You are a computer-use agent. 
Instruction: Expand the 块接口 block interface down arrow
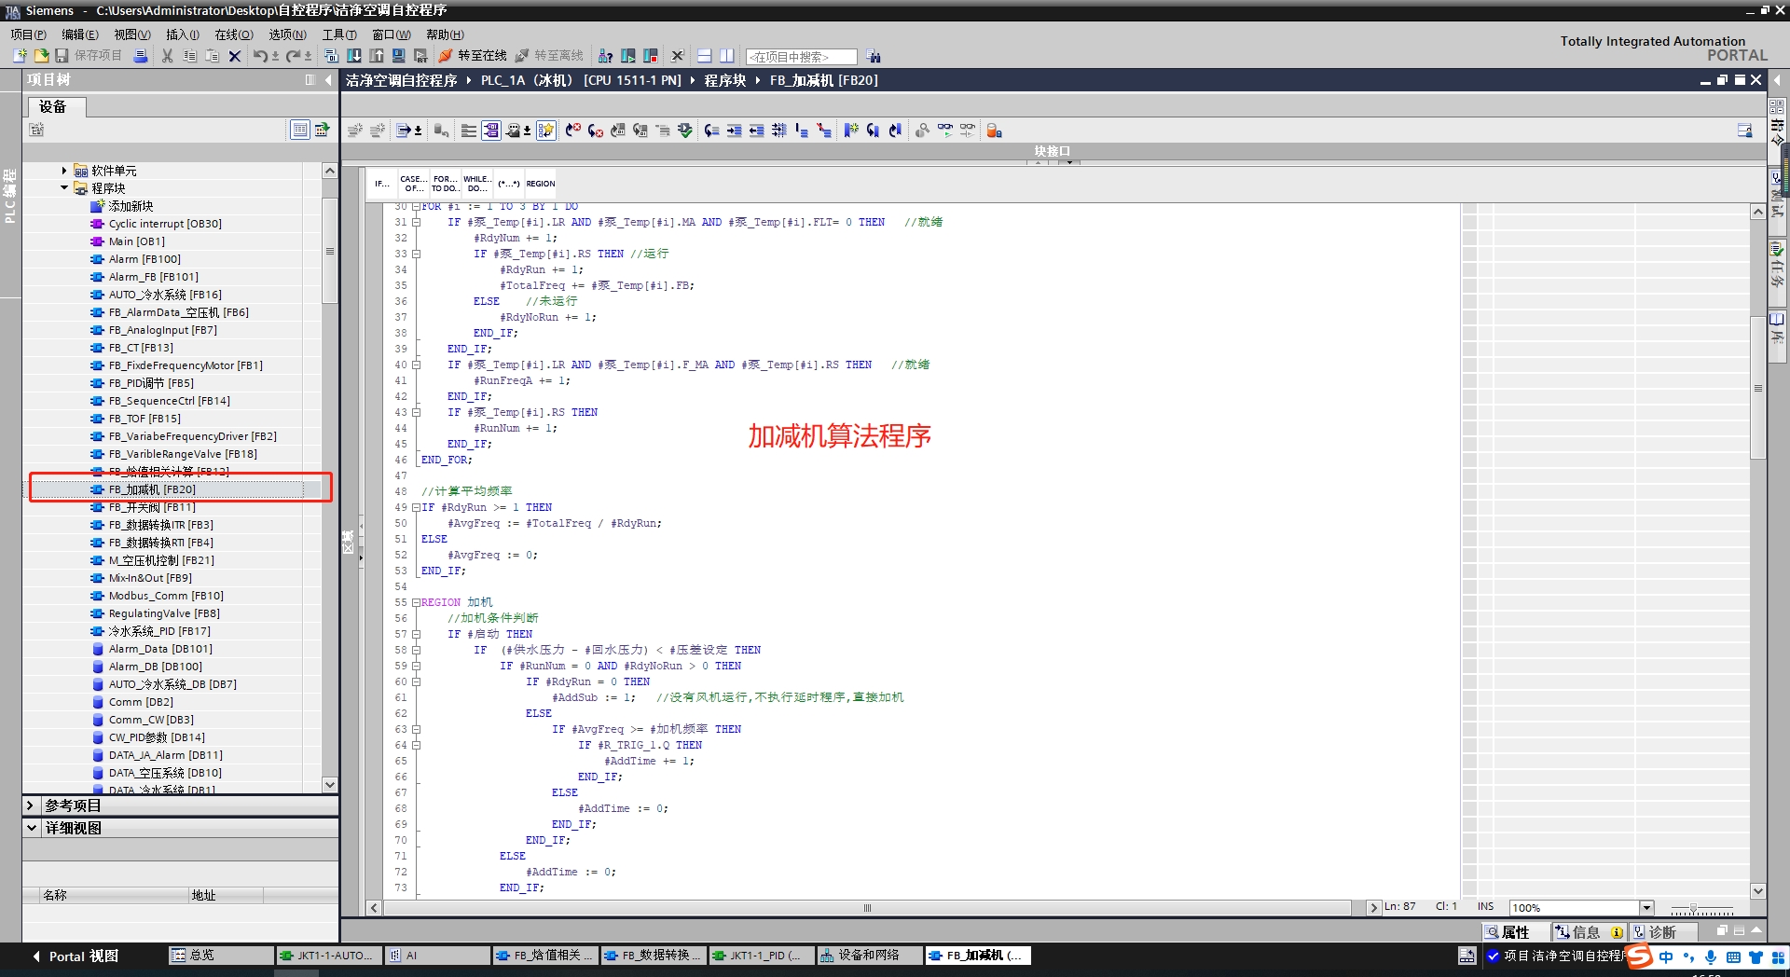[x=1069, y=163]
